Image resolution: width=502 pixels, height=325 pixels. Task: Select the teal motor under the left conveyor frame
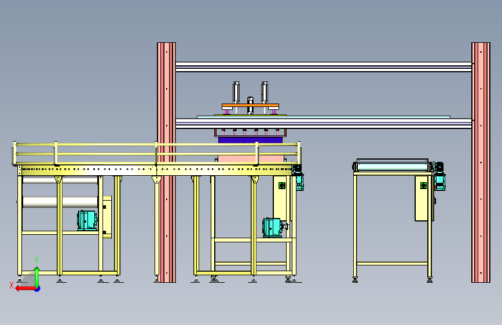point(87,220)
